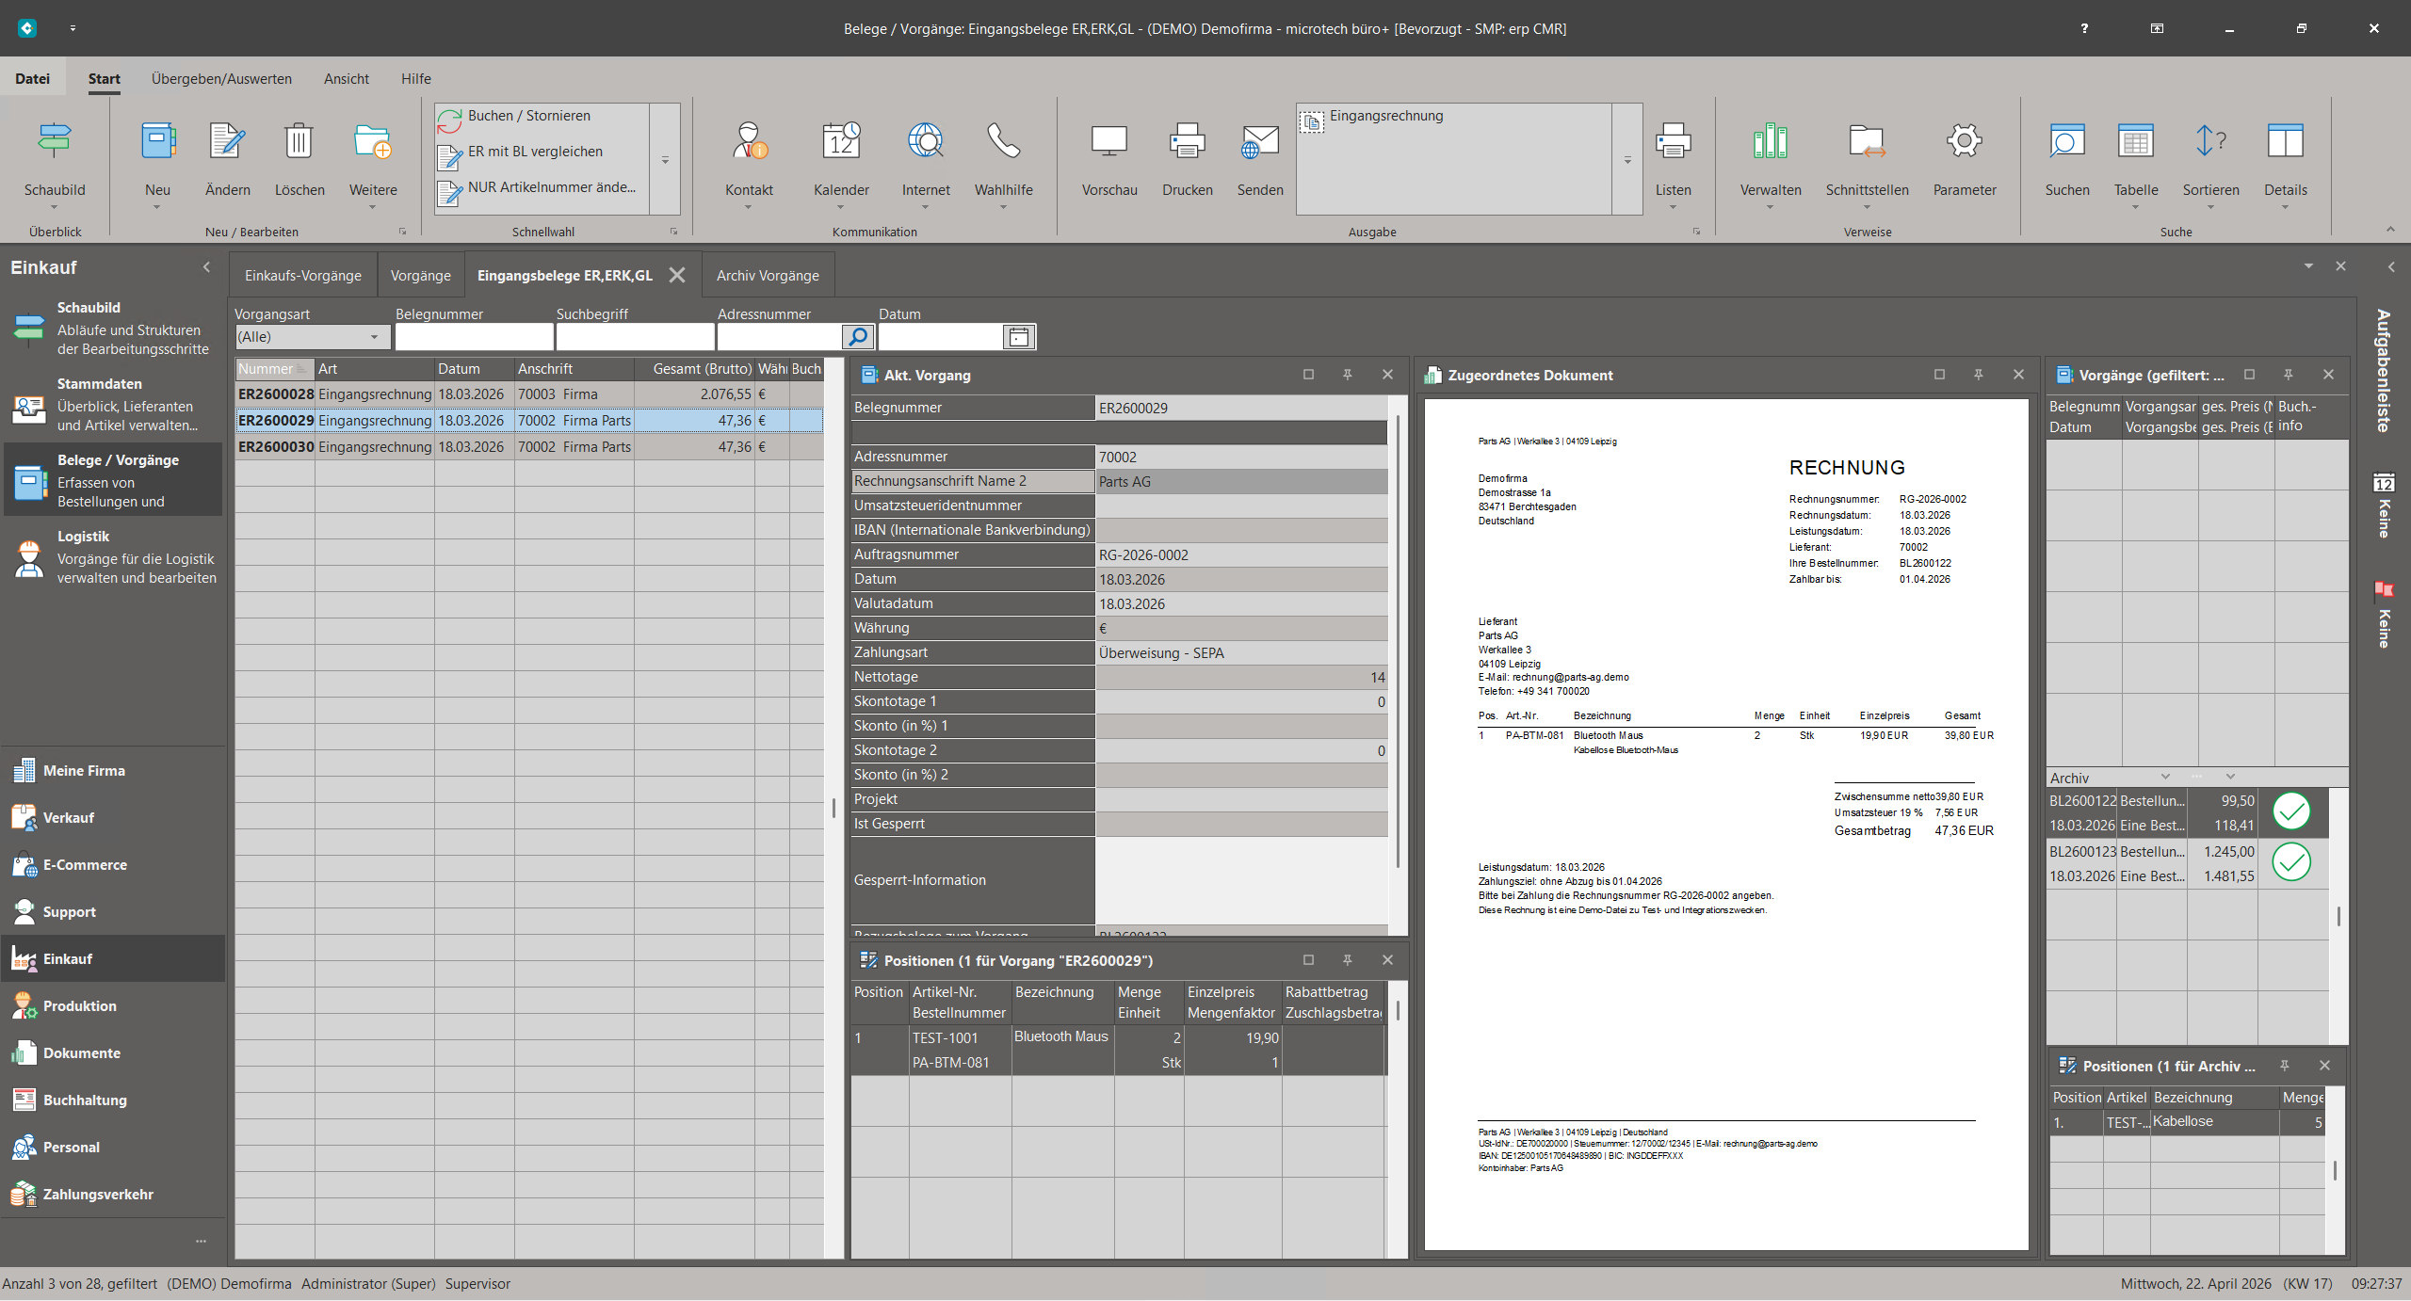Expand the Schnellwahl list arrow
The image size is (2411, 1301).
pos(665,160)
